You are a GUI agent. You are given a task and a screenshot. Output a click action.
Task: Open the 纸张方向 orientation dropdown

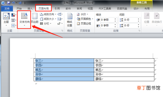(x=48, y=14)
